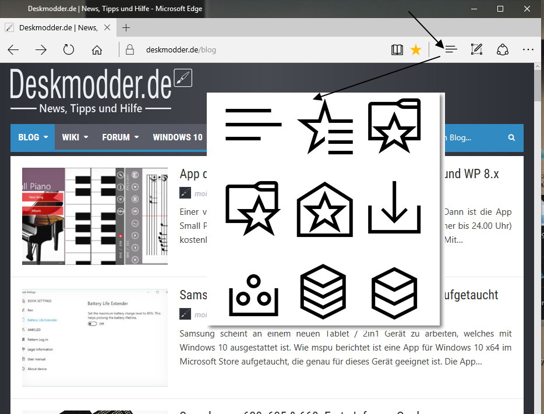Open the article headline starting with "Sams"

193,295
